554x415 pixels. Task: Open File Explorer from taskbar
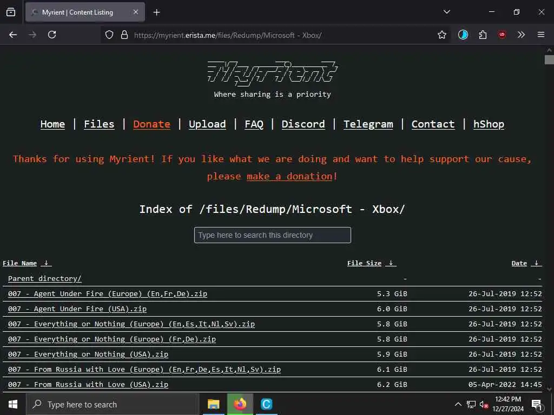213,404
